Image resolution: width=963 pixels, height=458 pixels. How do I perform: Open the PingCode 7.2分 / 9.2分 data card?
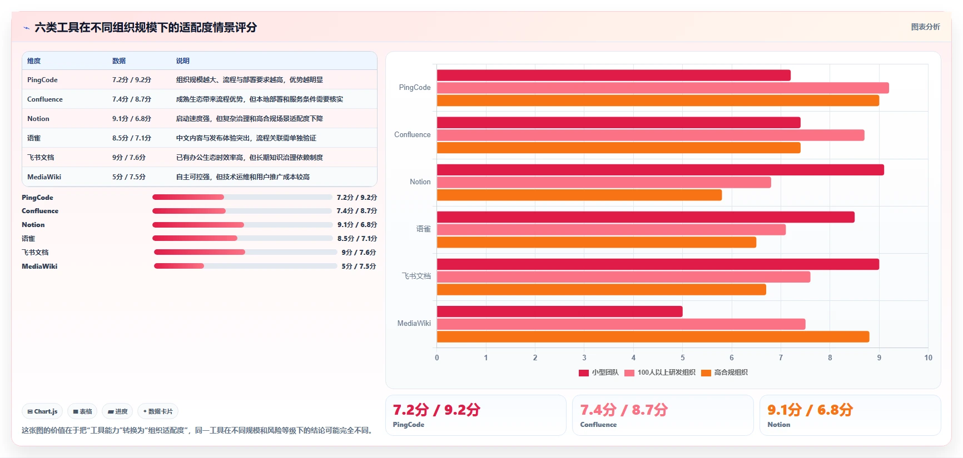(476, 415)
